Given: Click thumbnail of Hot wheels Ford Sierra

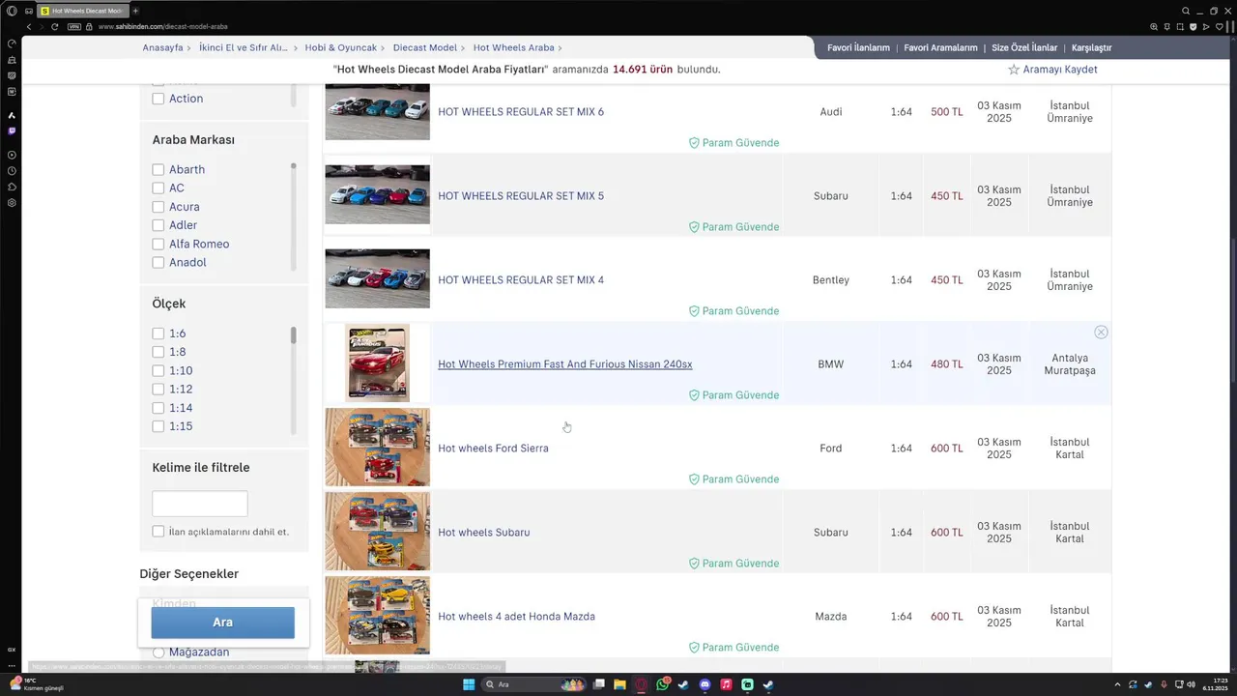Looking at the screenshot, I should coord(377,447).
